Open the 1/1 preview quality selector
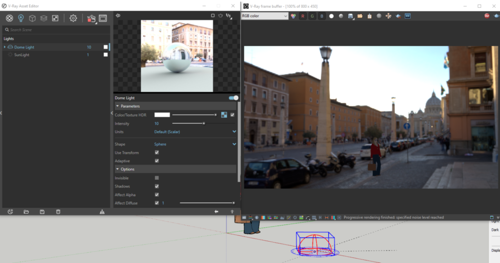 pos(229,15)
